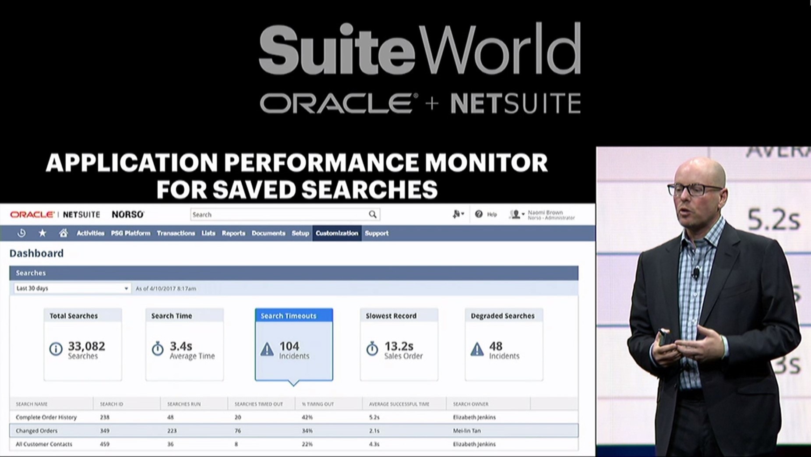811x457 pixels.
Task: Open the Setup menu
Action: coord(300,233)
